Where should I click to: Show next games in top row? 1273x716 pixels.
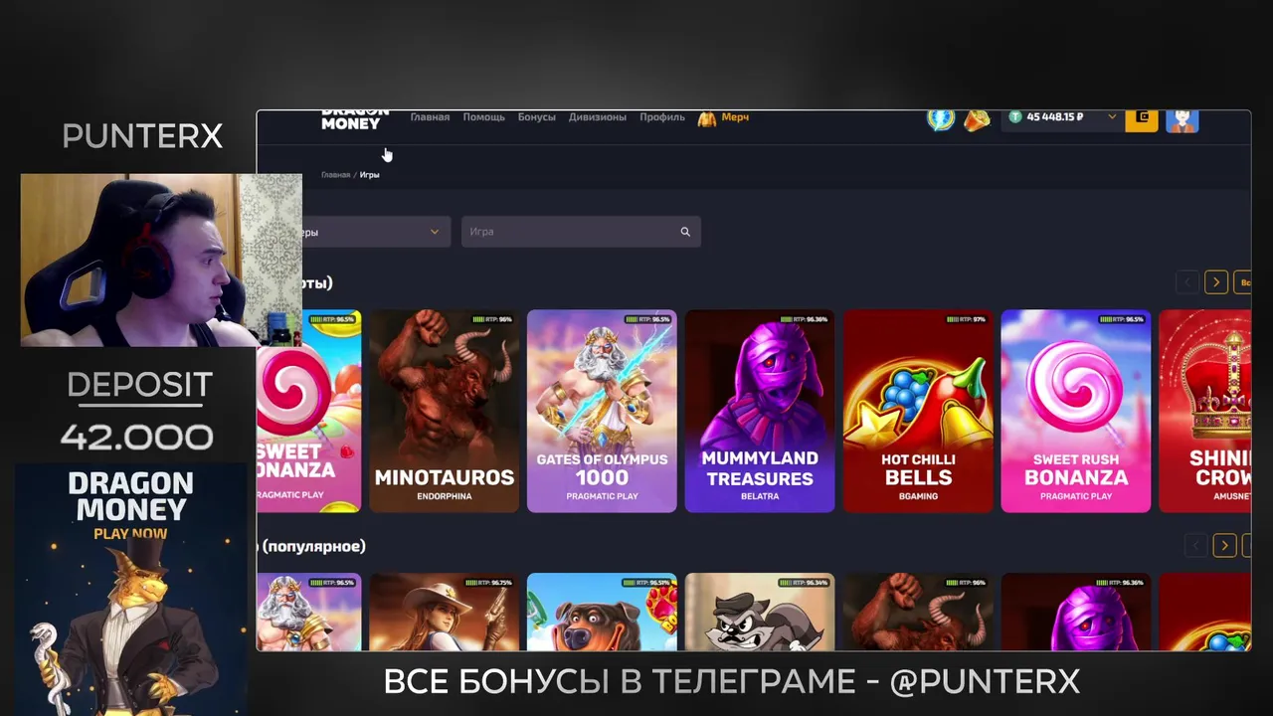point(1216,282)
